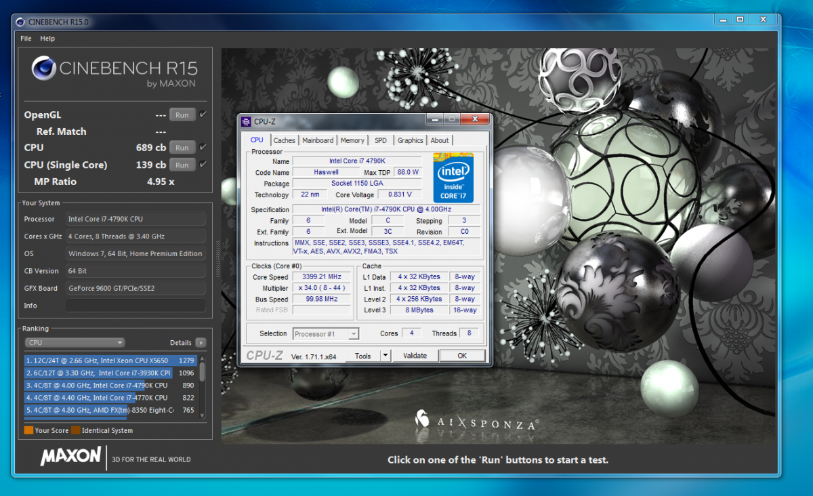The image size is (813, 496).
Task: Run the CPU benchmark test
Action: coord(182,148)
